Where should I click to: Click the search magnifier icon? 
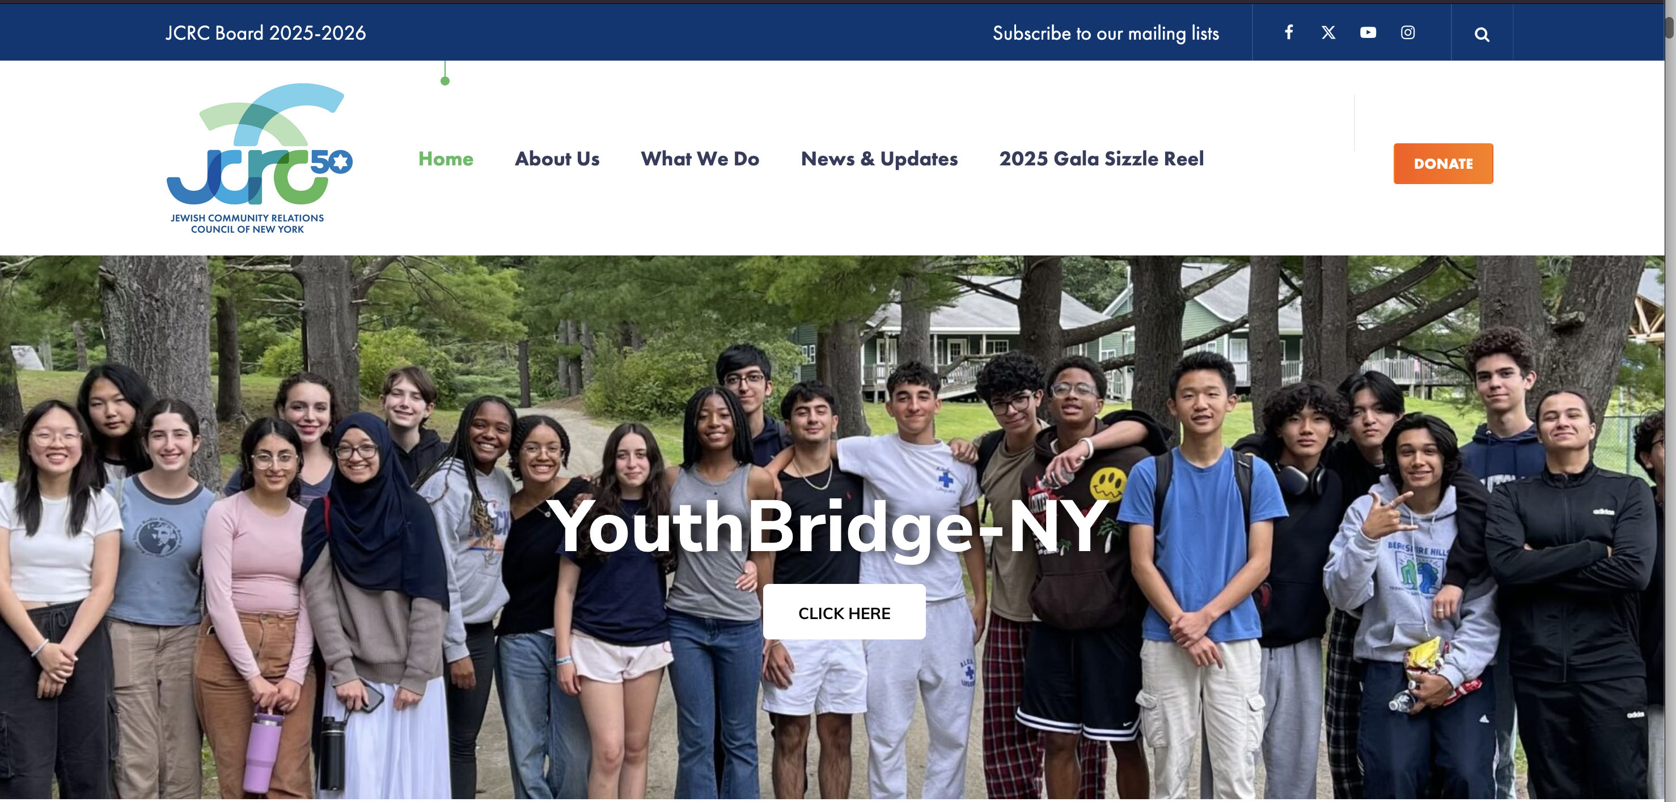[1482, 35]
